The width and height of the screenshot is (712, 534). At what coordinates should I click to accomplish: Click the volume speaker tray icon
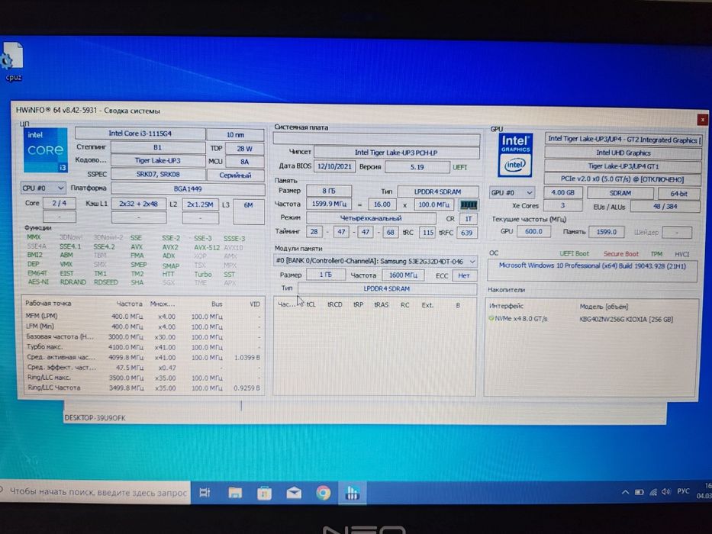[666, 491]
